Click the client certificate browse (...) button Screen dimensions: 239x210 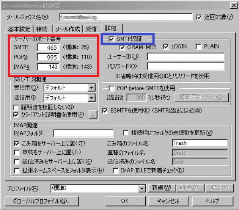(x=93, y=115)
